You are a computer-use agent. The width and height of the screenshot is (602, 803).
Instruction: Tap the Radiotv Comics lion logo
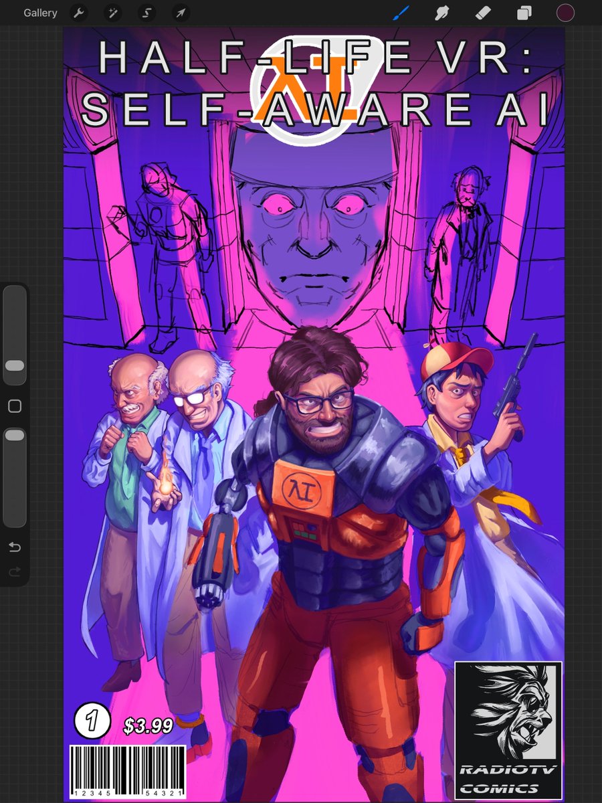(x=508, y=731)
